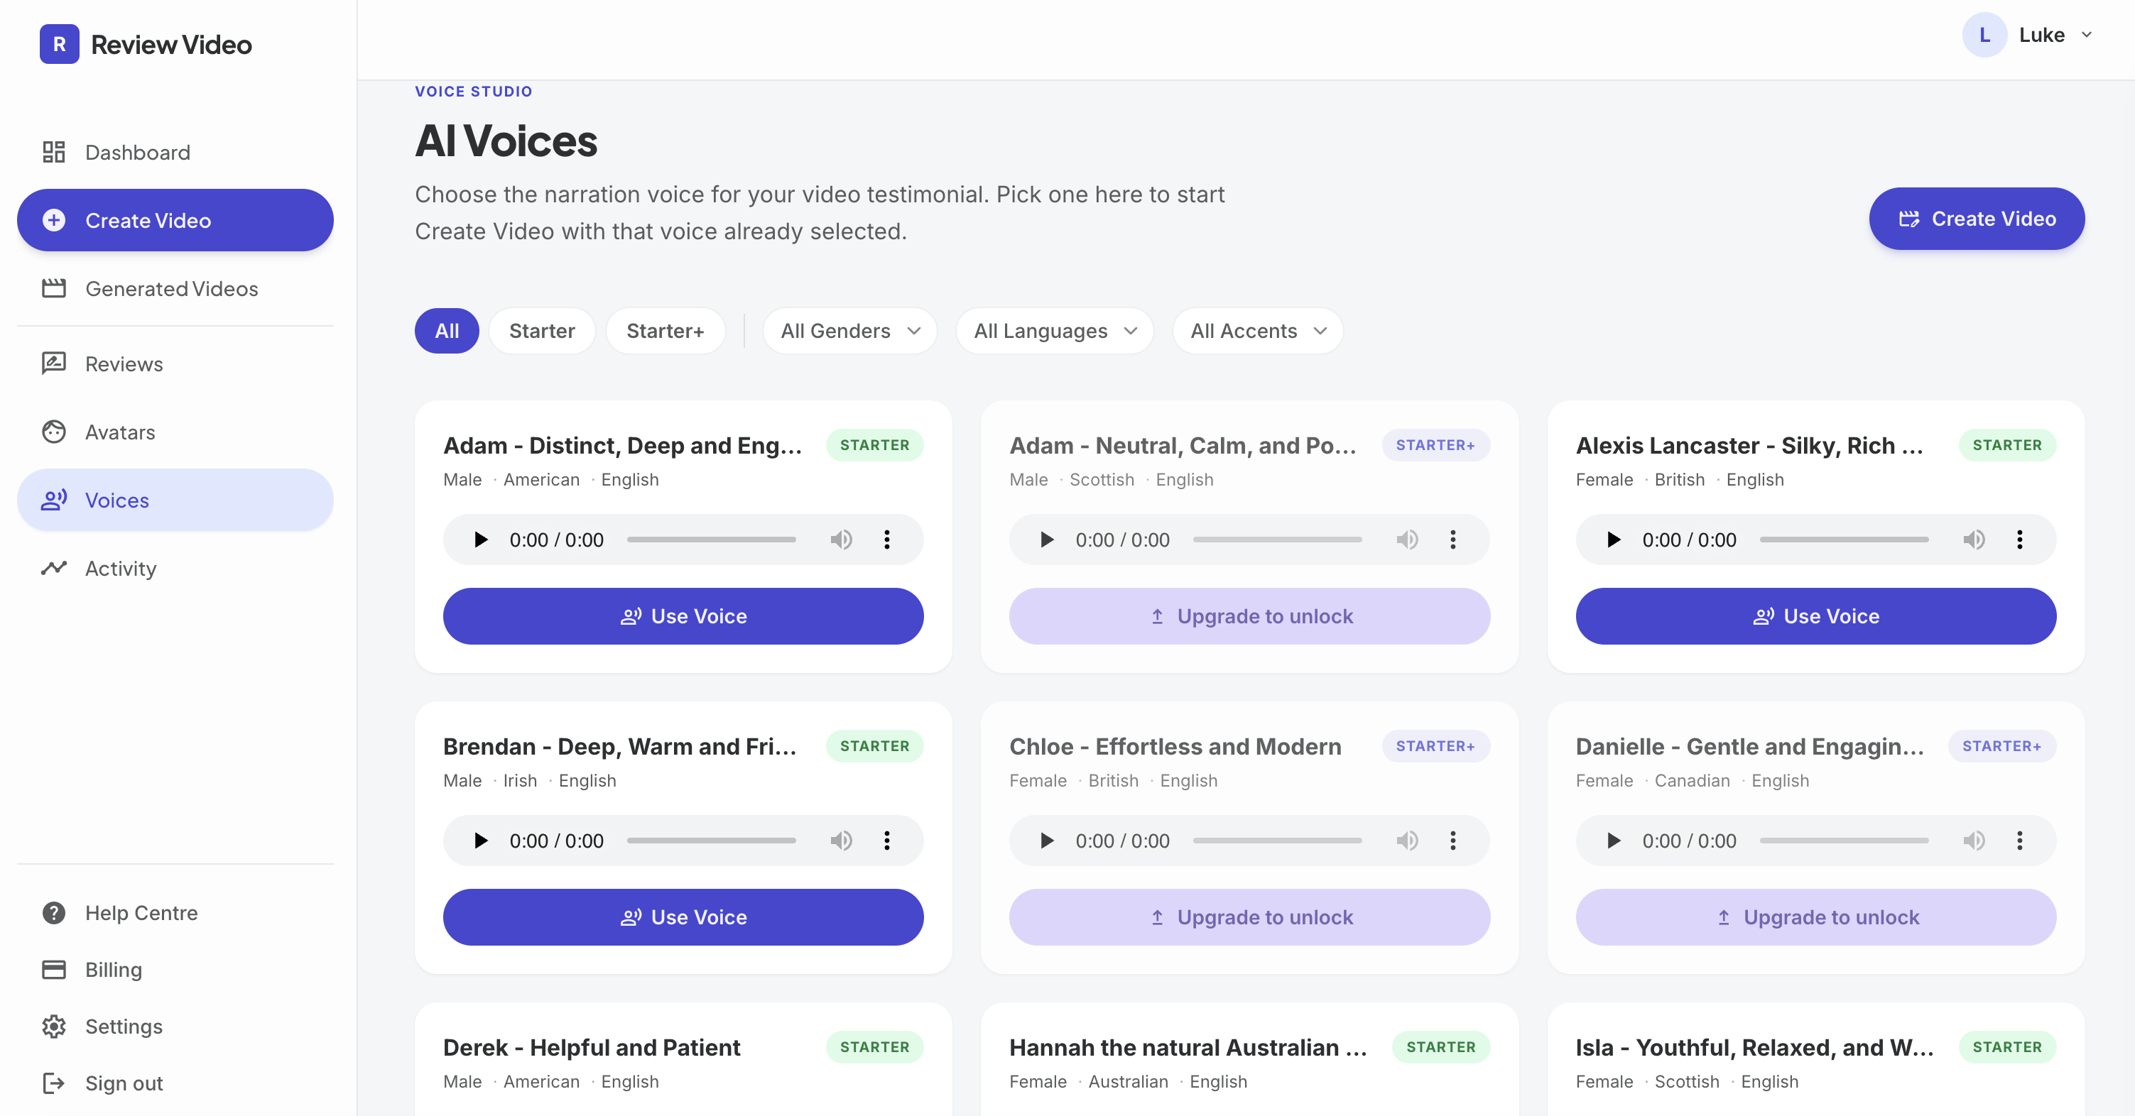Filter voices by Starter plan
This screenshot has height=1116, width=2135.
(x=542, y=332)
